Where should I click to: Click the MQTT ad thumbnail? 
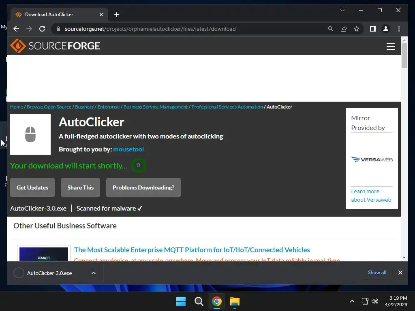coord(44,254)
